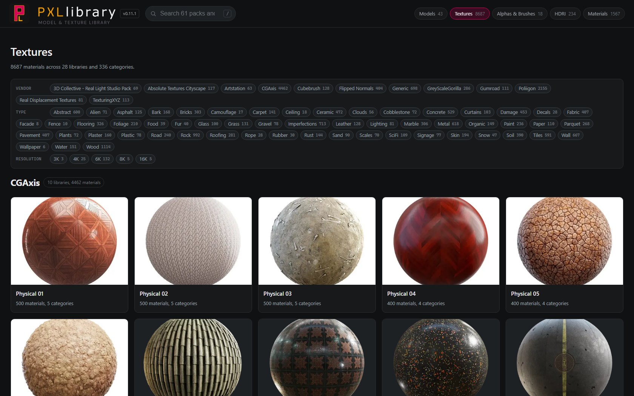634x396 pixels.
Task: Select the Concrete type filter
Action: coord(440,112)
